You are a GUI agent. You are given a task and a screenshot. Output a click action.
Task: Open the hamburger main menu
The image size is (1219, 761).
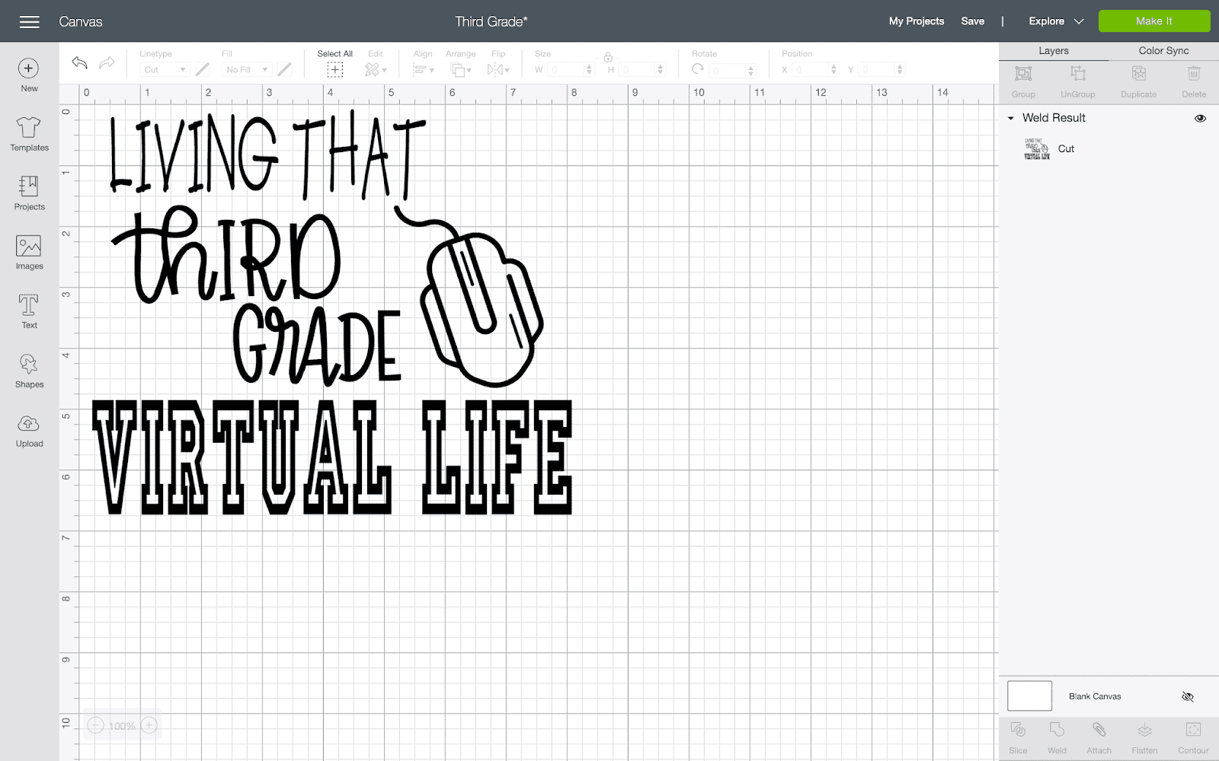pos(29,21)
